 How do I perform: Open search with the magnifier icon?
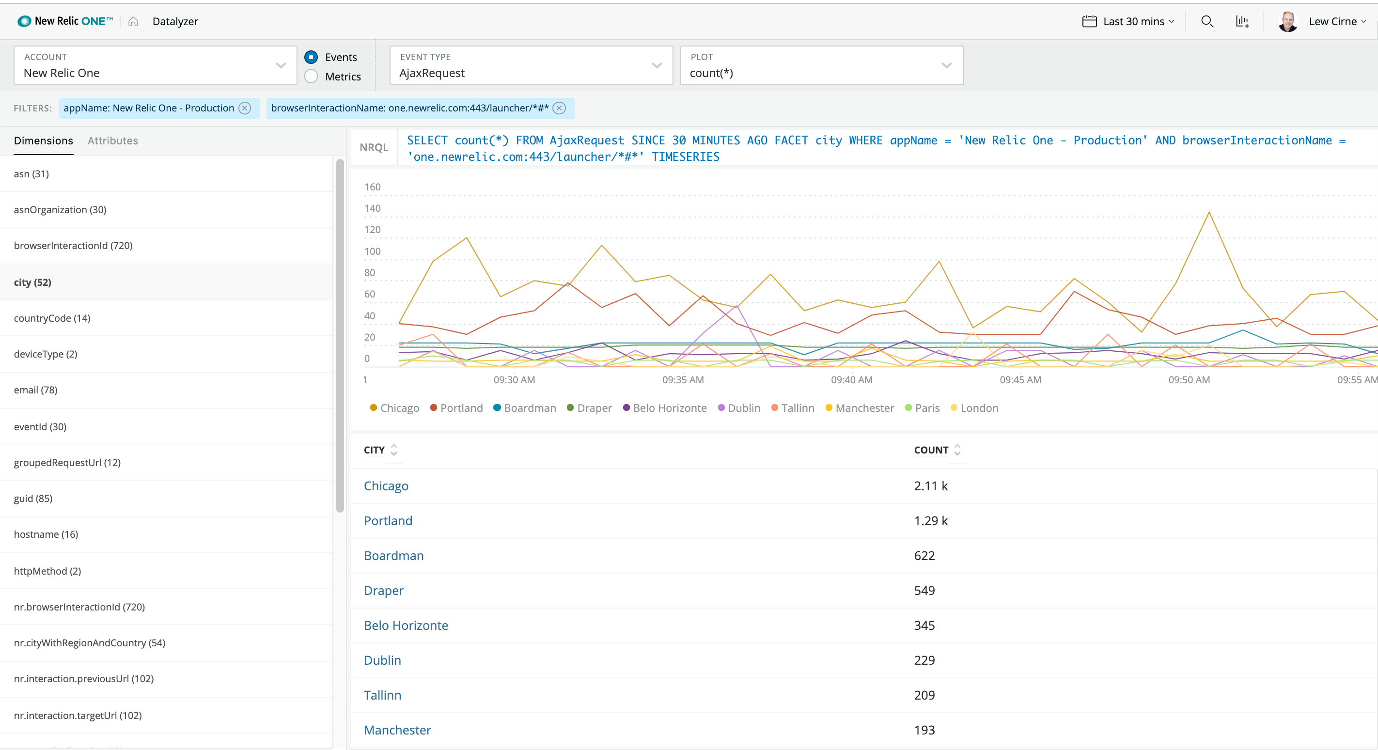(x=1207, y=21)
